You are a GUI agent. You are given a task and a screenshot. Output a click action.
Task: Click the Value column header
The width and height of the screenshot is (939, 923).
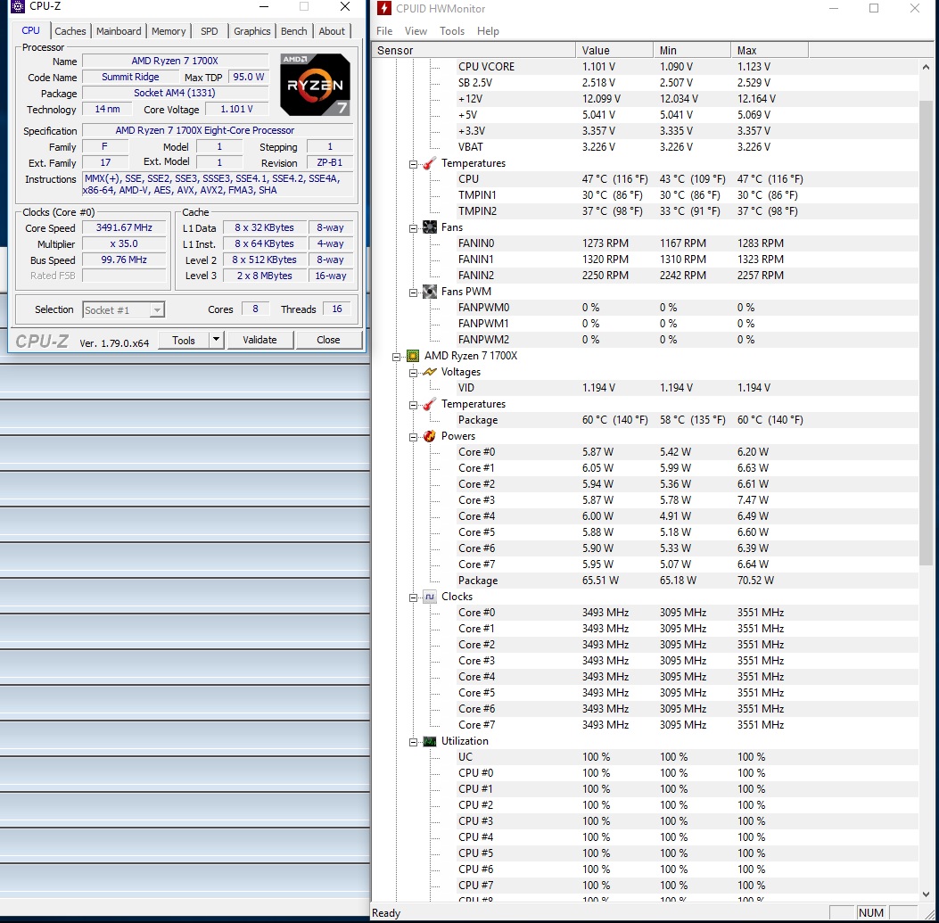[614, 50]
